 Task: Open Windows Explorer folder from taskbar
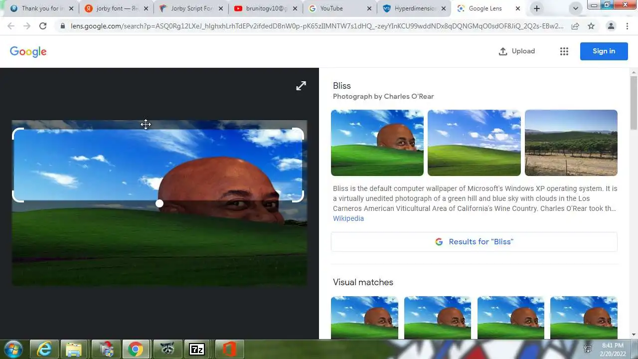(x=74, y=349)
